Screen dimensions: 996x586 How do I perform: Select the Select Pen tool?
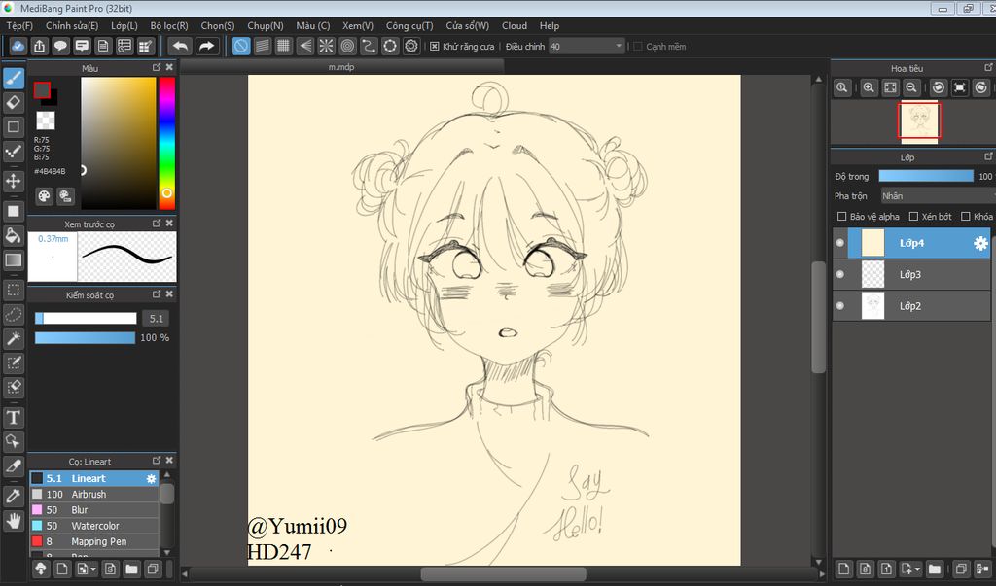click(14, 362)
